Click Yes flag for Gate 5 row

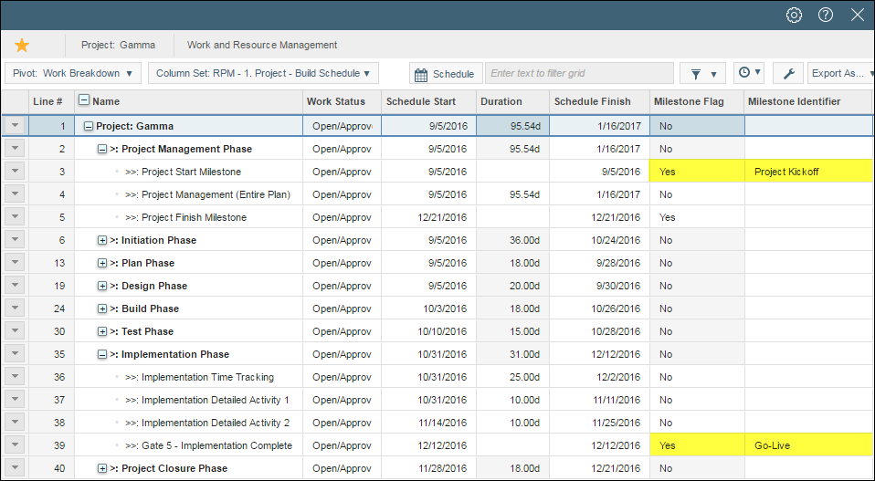(697, 445)
